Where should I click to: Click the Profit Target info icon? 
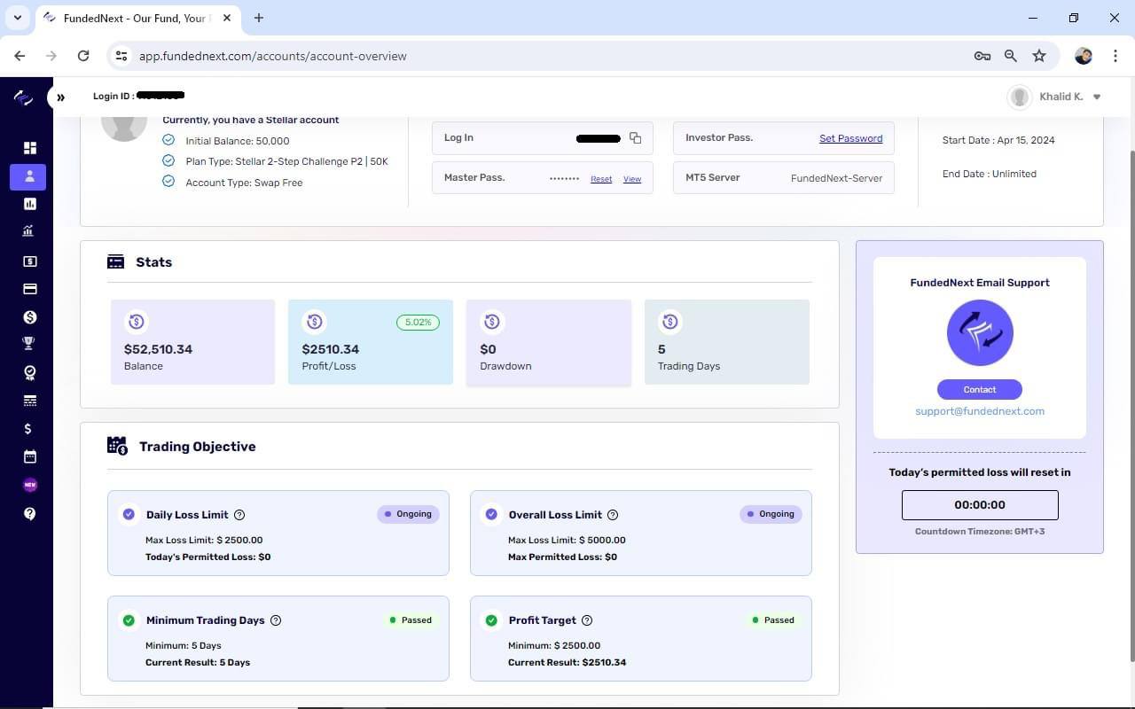click(587, 620)
